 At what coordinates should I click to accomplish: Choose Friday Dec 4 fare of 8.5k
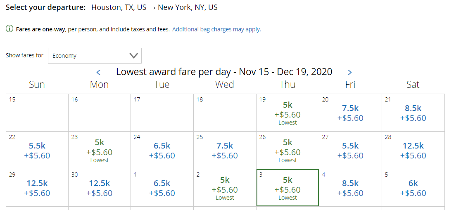350,188
